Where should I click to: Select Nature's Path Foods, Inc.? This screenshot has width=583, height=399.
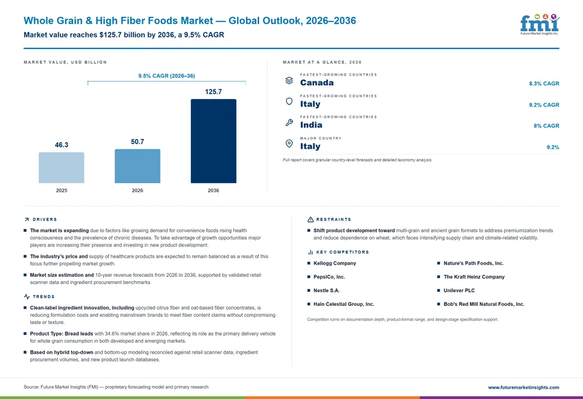pyautogui.click(x=474, y=263)
